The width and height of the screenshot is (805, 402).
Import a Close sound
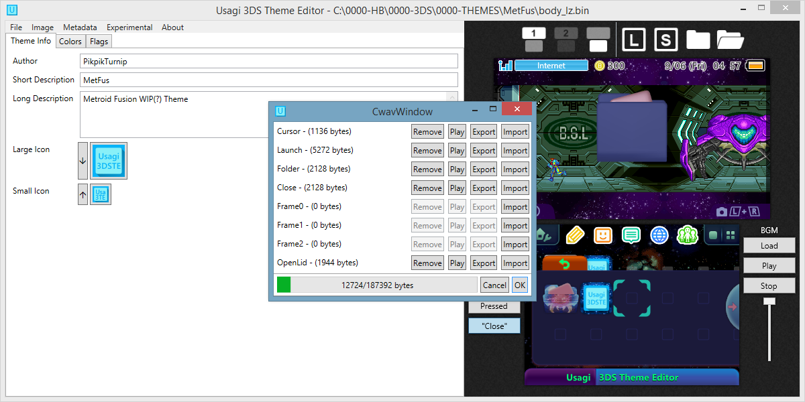(515, 188)
